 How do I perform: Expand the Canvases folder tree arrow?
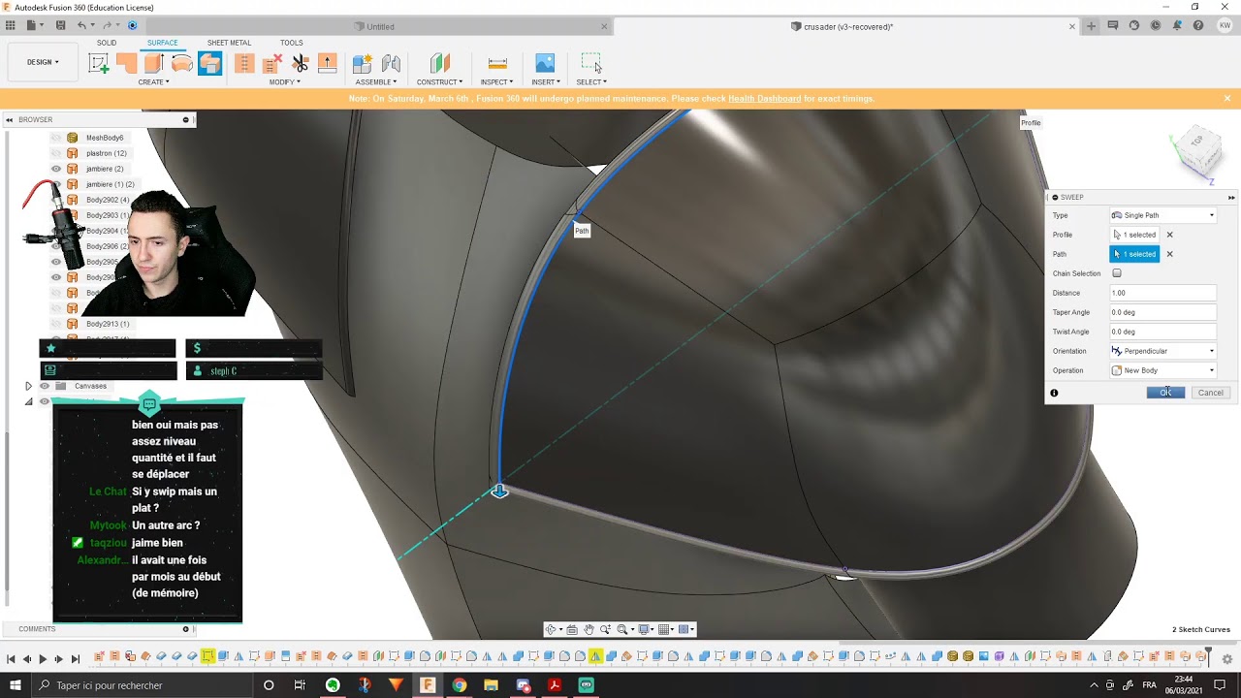point(28,386)
